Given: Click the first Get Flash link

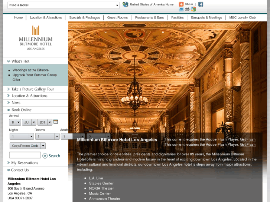Looking at the screenshot, I should 248,139.
